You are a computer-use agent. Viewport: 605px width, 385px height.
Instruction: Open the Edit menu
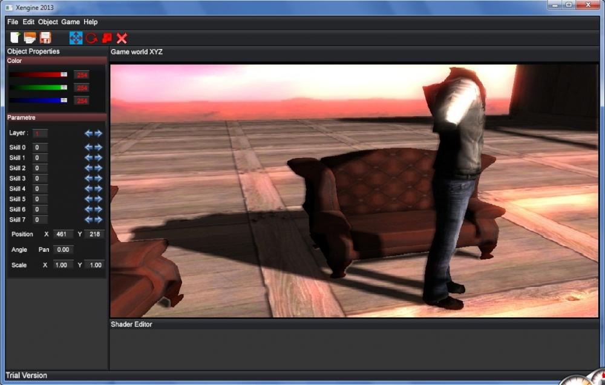point(28,22)
